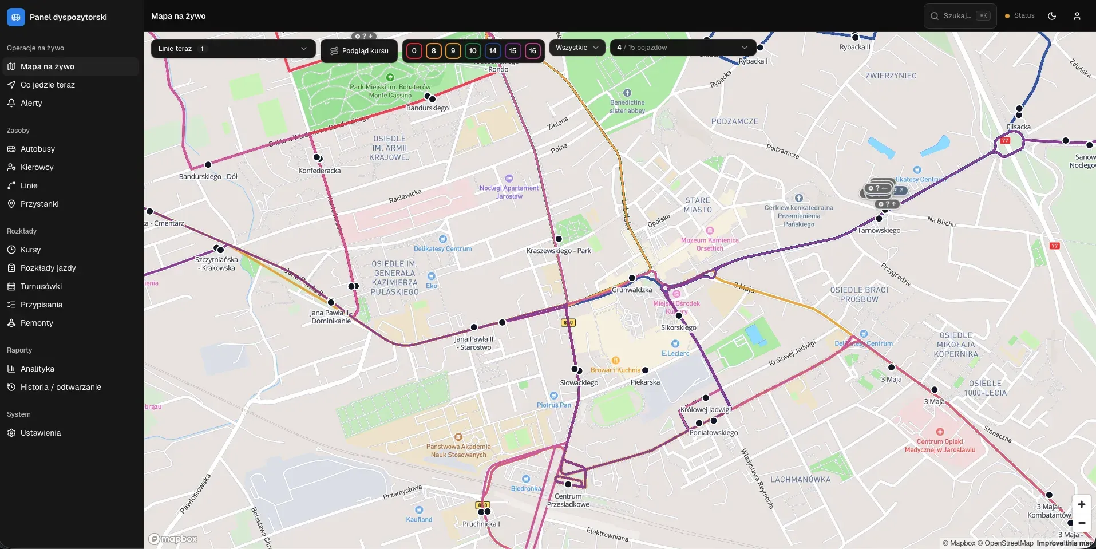This screenshot has width=1096, height=549.
Task: Click the Grunwaldzka stop marker
Action: (x=632, y=278)
